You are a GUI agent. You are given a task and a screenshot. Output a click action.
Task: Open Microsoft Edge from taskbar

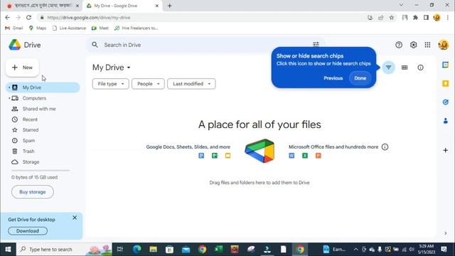tap(136, 250)
